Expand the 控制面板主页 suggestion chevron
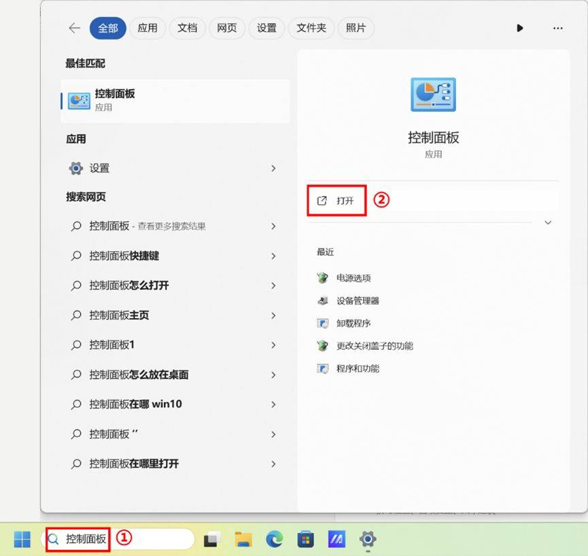 (273, 315)
